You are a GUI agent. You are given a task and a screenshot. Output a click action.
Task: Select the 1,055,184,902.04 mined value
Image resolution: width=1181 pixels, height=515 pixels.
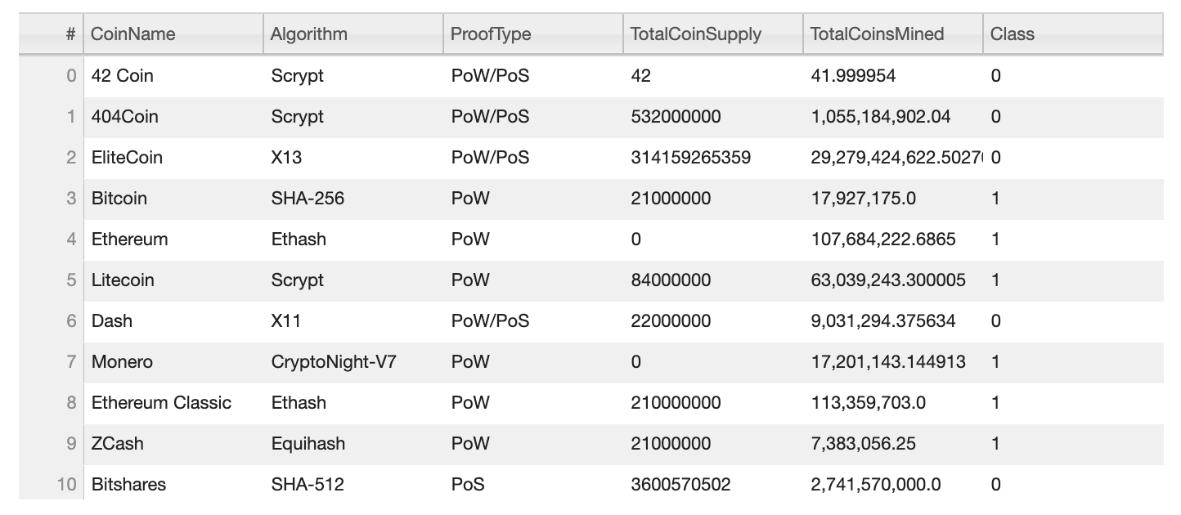click(881, 116)
